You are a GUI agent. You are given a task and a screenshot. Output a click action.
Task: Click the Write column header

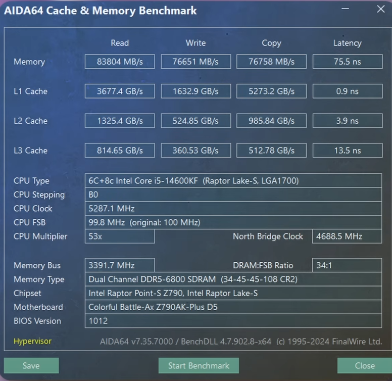tap(196, 43)
